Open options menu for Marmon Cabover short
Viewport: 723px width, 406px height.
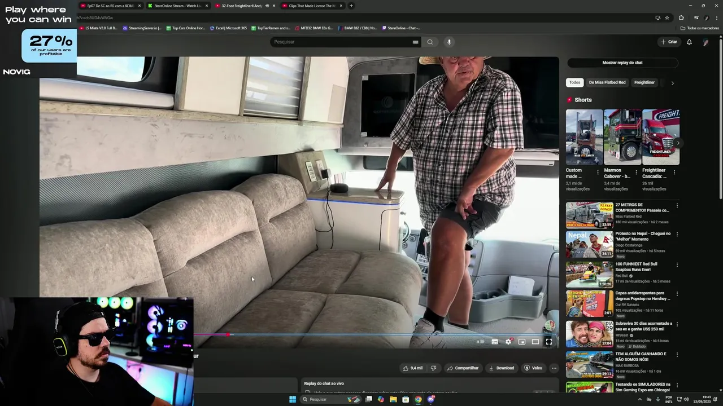pyautogui.click(x=636, y=173)
